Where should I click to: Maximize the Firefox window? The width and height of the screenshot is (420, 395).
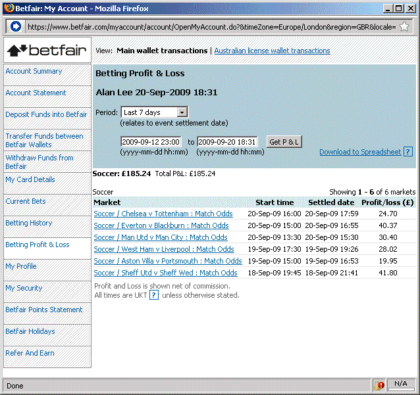click(x=398, y=9)
